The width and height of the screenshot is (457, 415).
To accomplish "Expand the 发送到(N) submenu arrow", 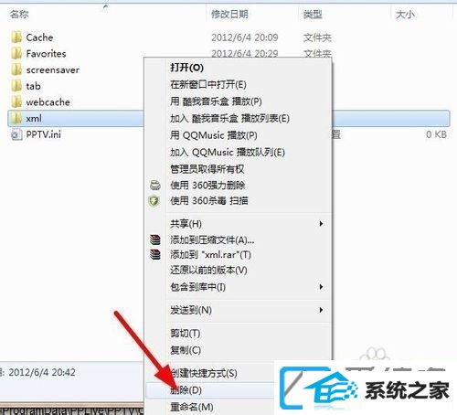I will pyautogui.click(x=321, y=310).
